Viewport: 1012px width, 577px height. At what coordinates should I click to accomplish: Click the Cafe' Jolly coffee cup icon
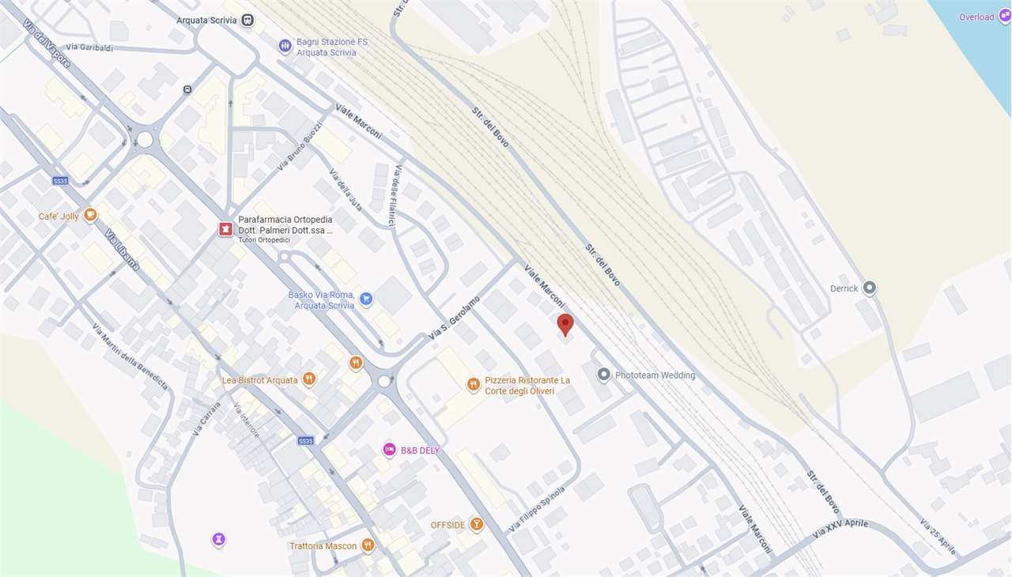[90, 215]
